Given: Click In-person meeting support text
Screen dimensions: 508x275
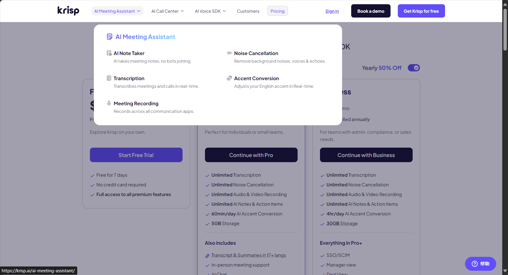Looking at the screenshot, I should pyautogui.click(x=240, y=265).
